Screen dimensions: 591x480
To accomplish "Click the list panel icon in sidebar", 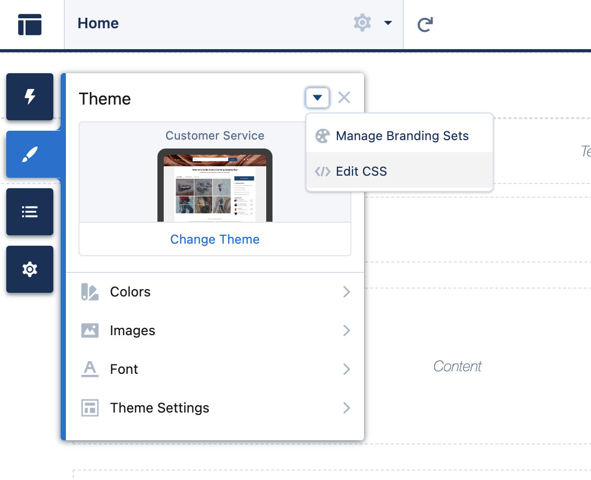I will (x=30, y=212).
